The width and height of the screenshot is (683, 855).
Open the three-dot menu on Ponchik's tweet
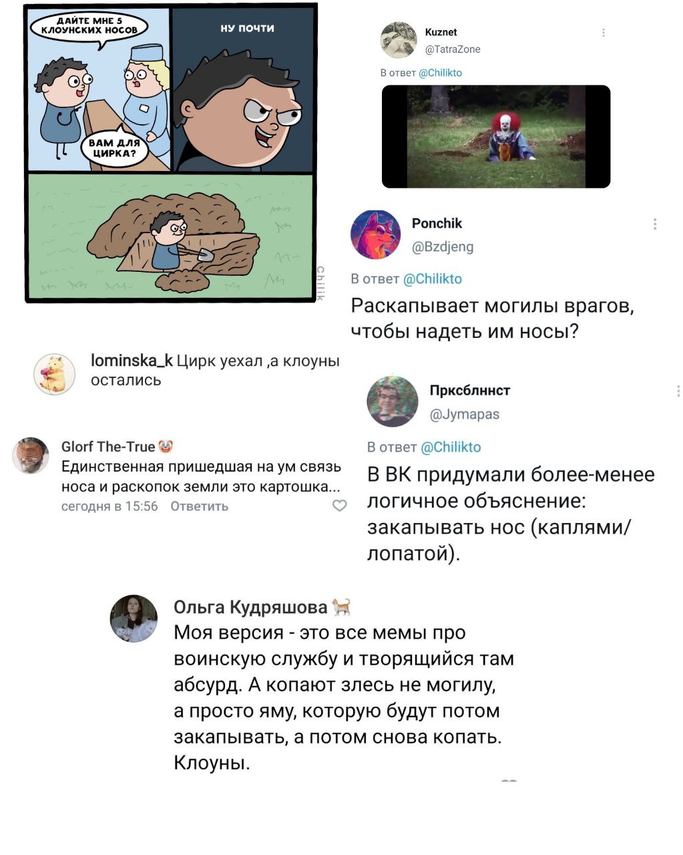(655, 224)
